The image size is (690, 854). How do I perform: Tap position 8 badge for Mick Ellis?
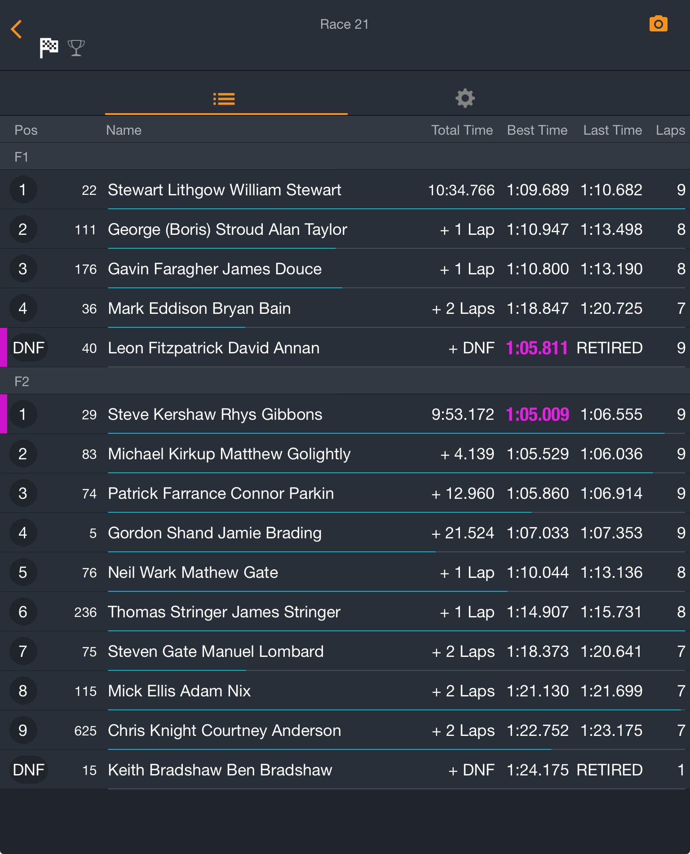(23, 691)
